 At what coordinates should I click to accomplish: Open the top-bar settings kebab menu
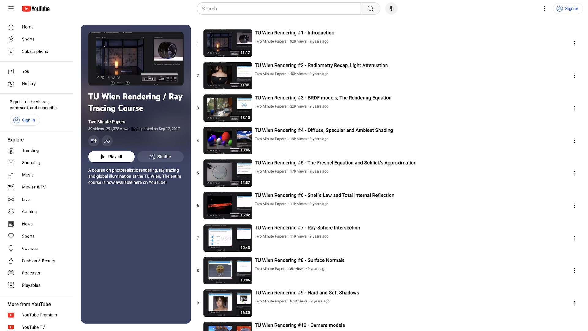point(544,9)
